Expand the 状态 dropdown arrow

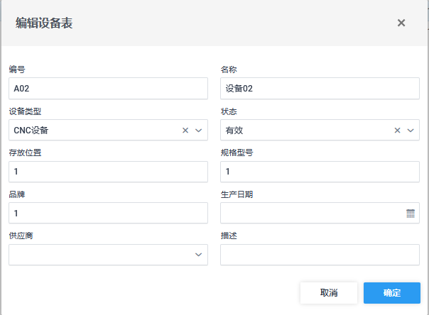pos(411,131)
